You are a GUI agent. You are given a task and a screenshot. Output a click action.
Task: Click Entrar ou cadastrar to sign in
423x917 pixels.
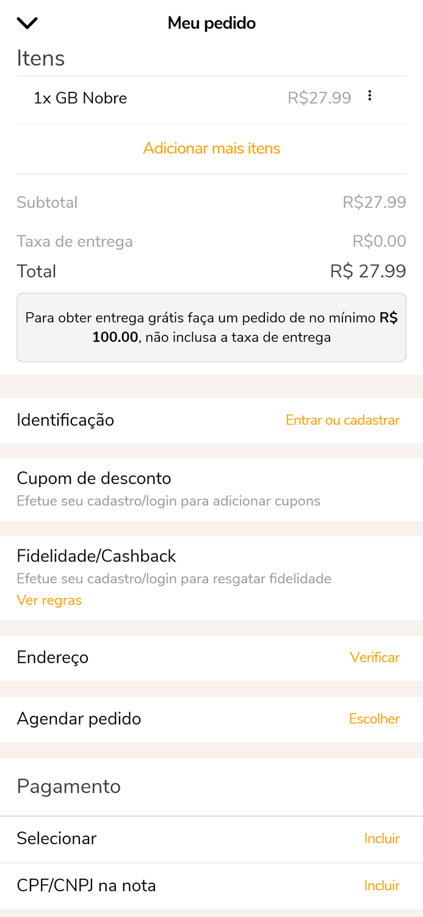coord(342,420)
